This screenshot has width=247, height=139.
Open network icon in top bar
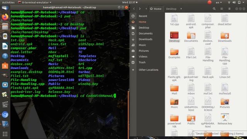[229, 2]
